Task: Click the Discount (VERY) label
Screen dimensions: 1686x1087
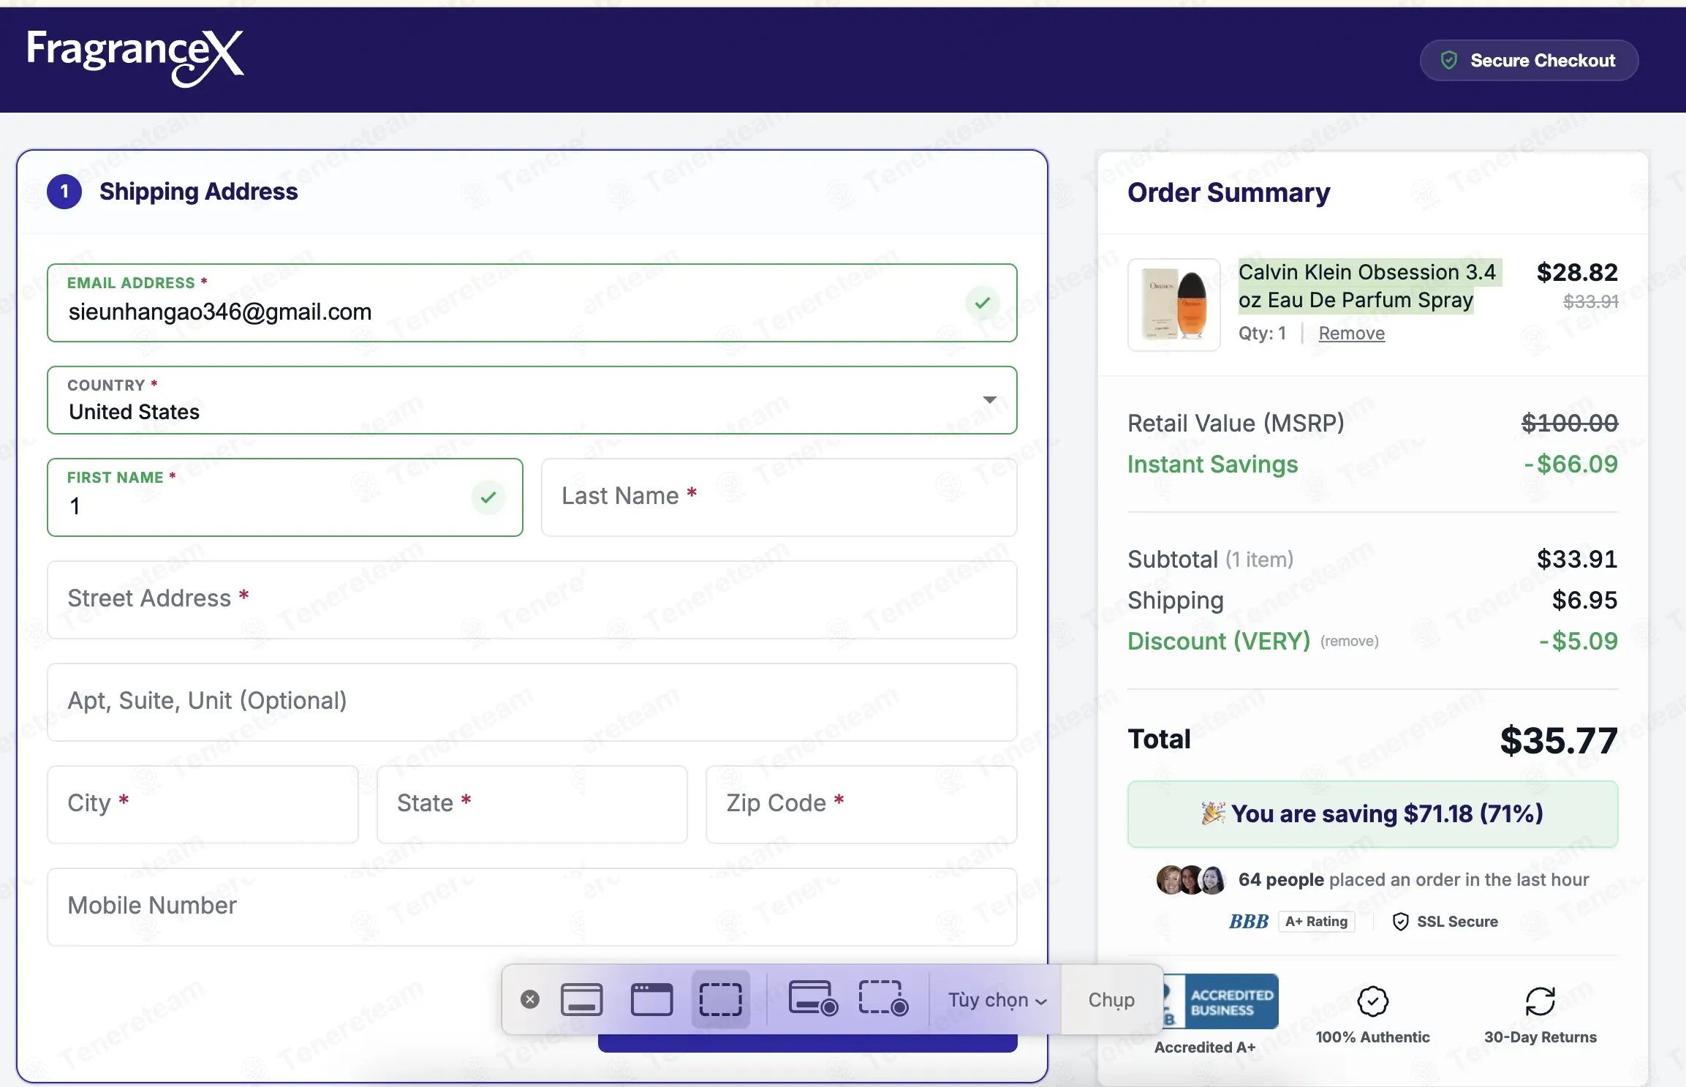Action: click(x=1219, y=642)
